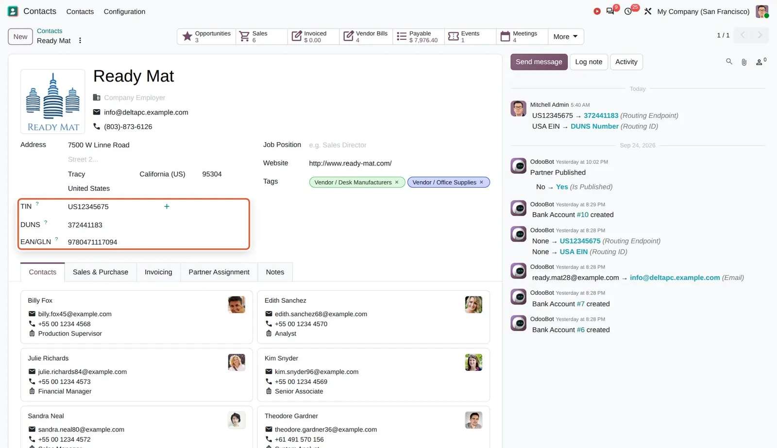777x448 pixels.
Task: Switch to the Invoicing tab
Action: [158, 272]
